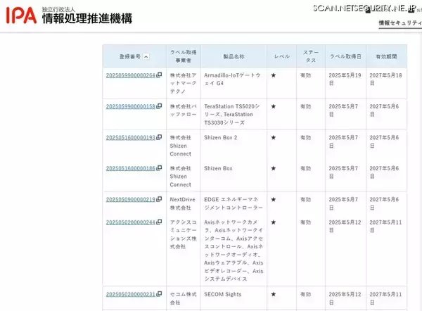Click the ラベル取得日 column header
This screenshot has width=422, height=311.
pyautogui.click(x=345, y=56)
